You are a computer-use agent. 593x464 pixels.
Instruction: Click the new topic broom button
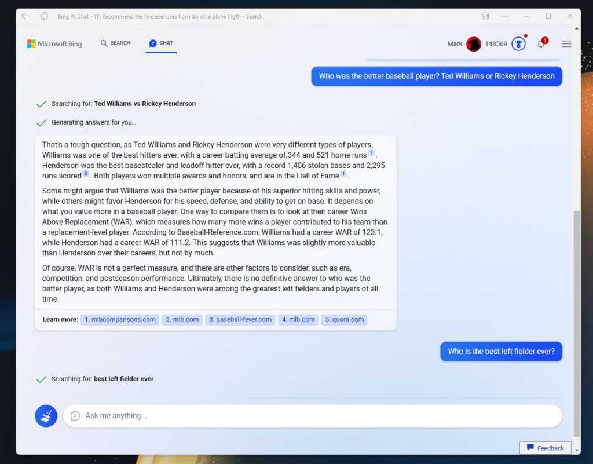(x=46, y=415)
